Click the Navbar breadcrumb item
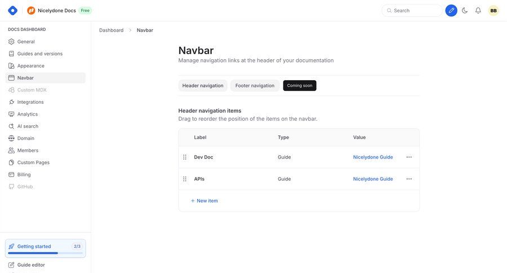The image size is (507, 273). coord(145,30)
